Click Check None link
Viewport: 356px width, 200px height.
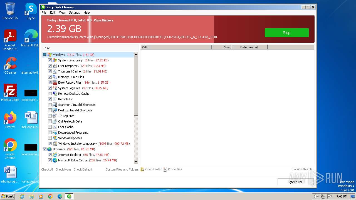63,169
